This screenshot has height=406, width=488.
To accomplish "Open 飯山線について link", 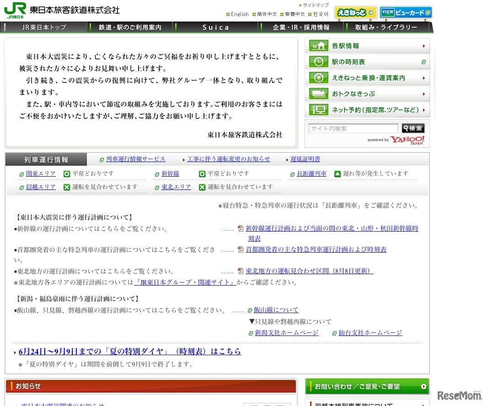I will point(276,310).
